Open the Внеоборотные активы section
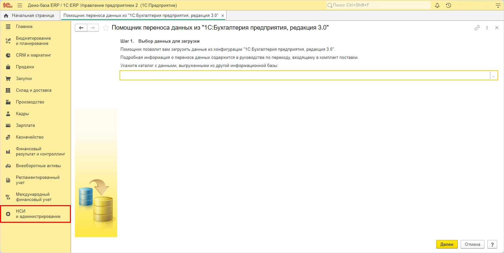Viewport: 504px width, 253px height. (35, 166)
